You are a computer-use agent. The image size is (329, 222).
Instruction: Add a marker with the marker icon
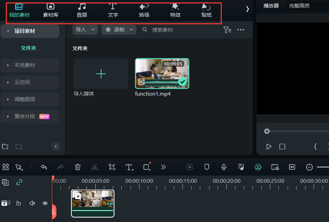[x=207, y=167]
